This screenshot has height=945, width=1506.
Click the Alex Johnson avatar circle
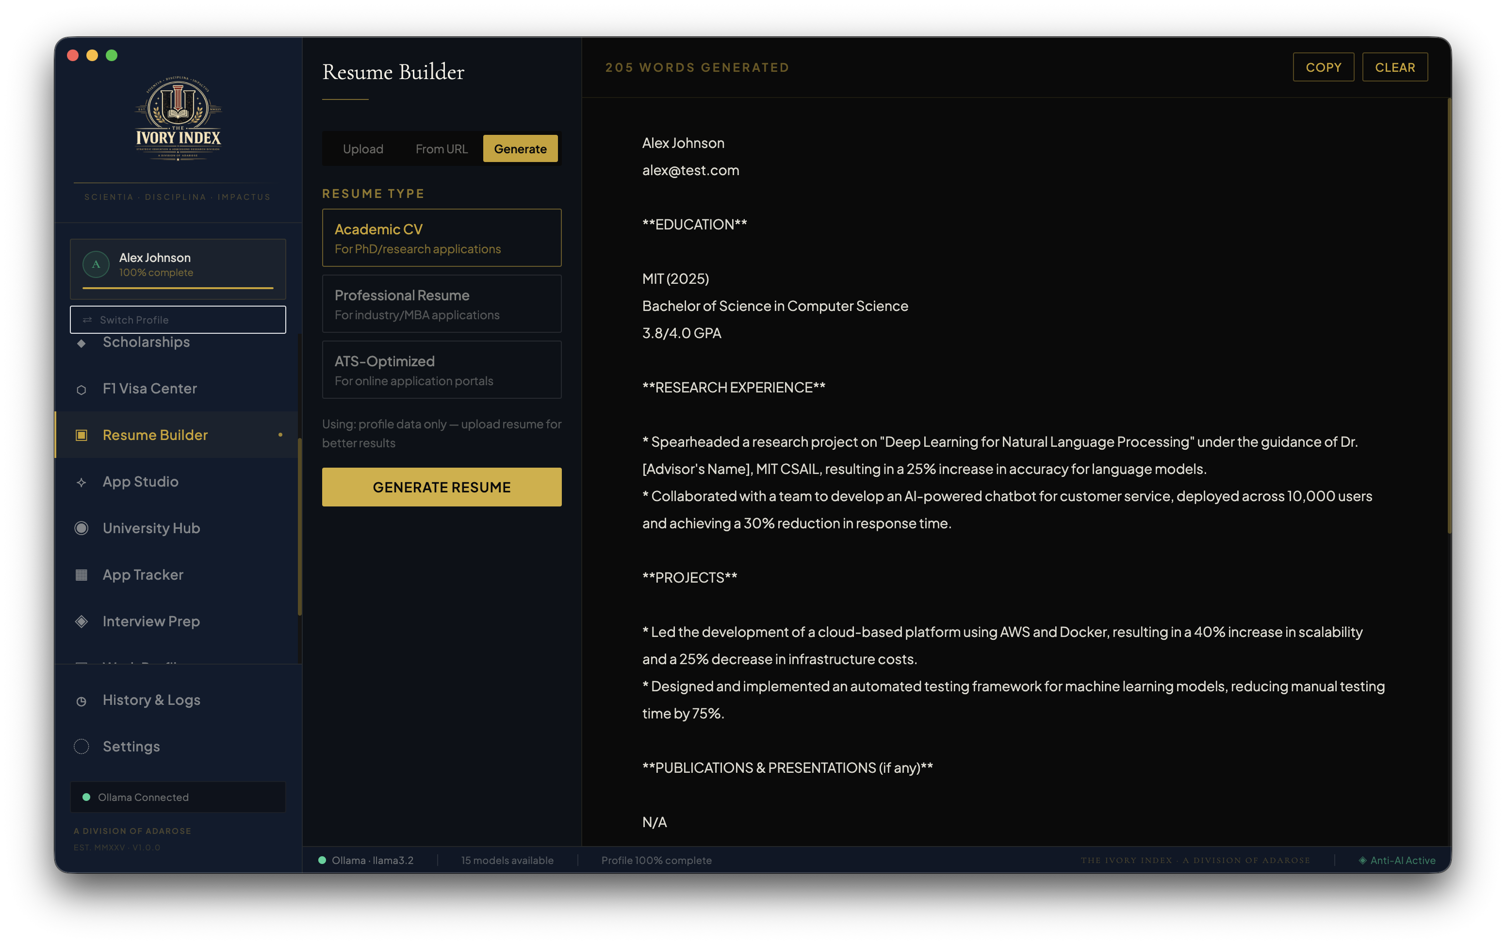pyautogui.click(x=96, y=264)
